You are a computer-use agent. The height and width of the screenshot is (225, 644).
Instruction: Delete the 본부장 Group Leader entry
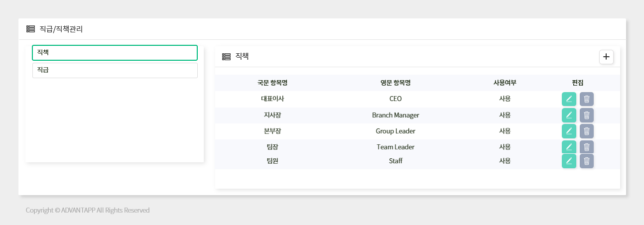[x=587, y=131]
